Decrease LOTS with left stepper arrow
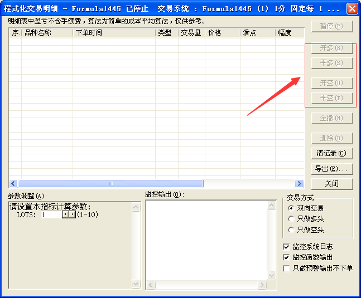This screenshot has width=361, height=298. pyautogui.click(x=65, y=215)
